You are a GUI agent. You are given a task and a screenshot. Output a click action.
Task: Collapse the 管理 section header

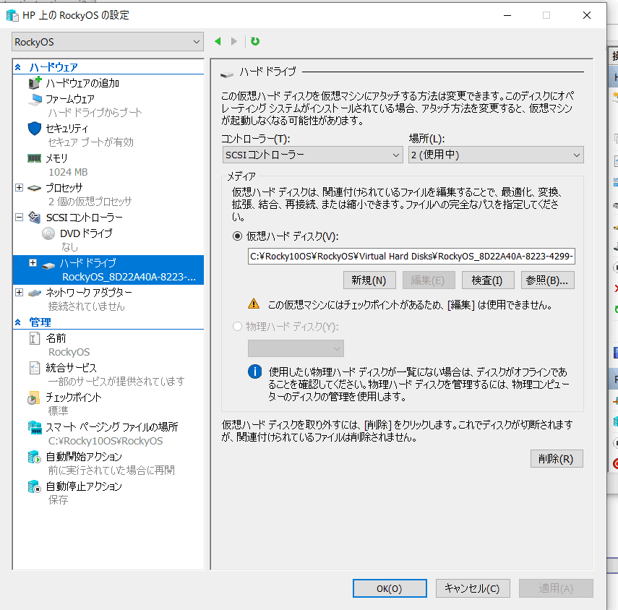(18, 322)
